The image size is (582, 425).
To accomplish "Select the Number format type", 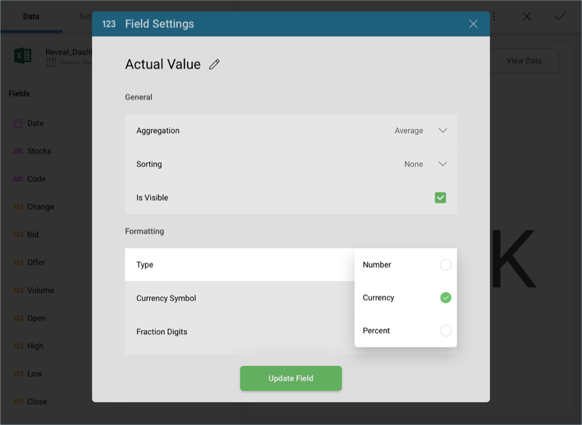I will 446,265.
